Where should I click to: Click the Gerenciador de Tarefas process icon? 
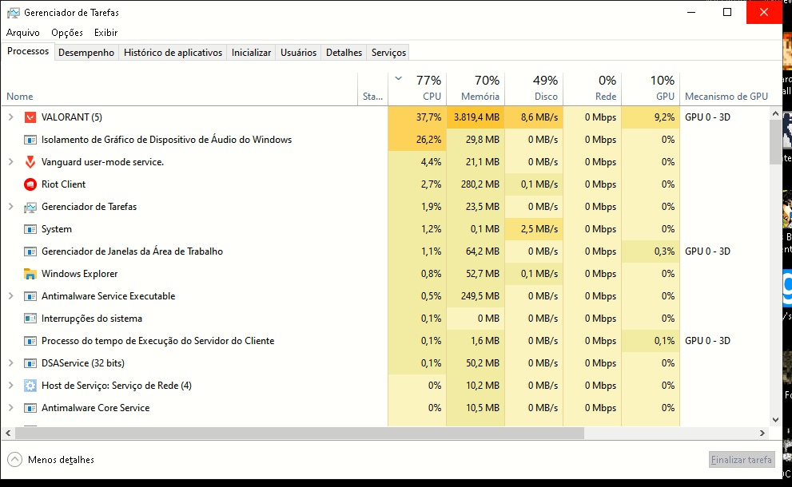30,207
